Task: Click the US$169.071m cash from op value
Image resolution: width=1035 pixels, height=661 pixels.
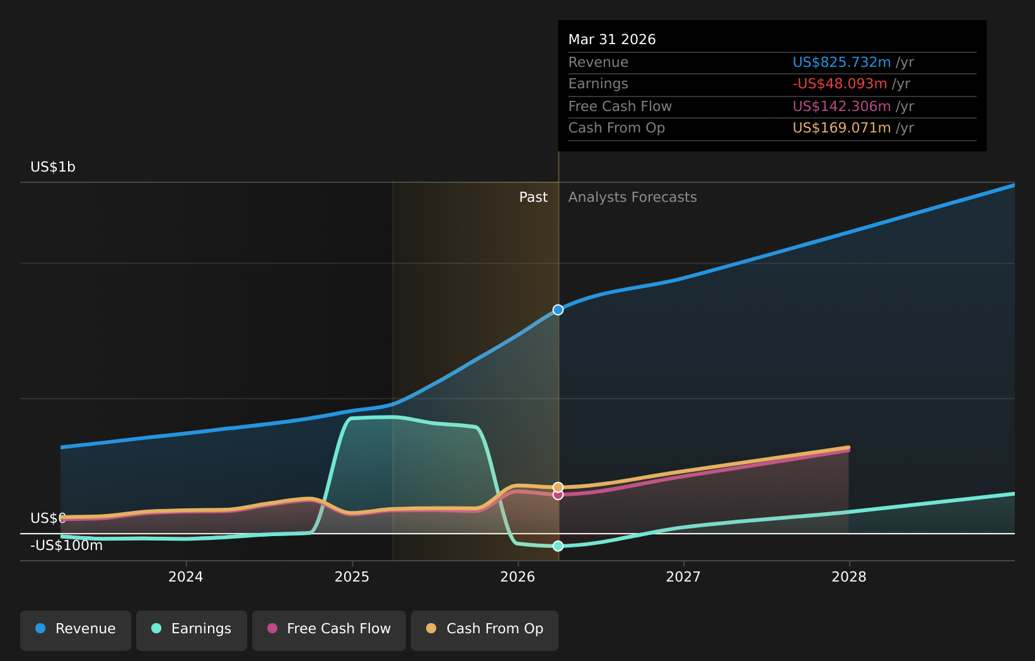Action: click(x=841, y=128)
